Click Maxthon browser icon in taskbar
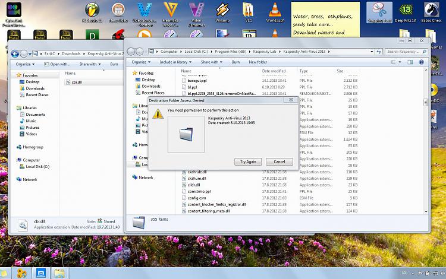 (40, 273)
